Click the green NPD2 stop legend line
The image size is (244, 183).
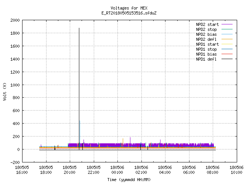tap(227, 29)
